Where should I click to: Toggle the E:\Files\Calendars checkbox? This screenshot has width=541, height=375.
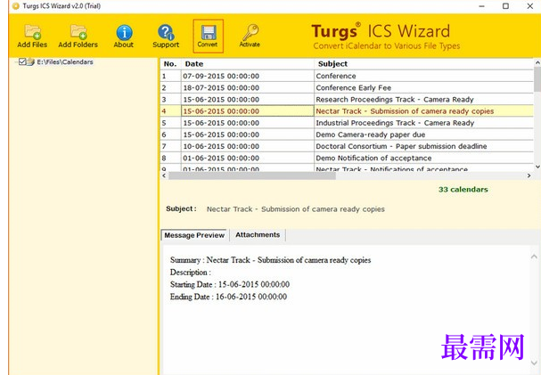point(22,61)
